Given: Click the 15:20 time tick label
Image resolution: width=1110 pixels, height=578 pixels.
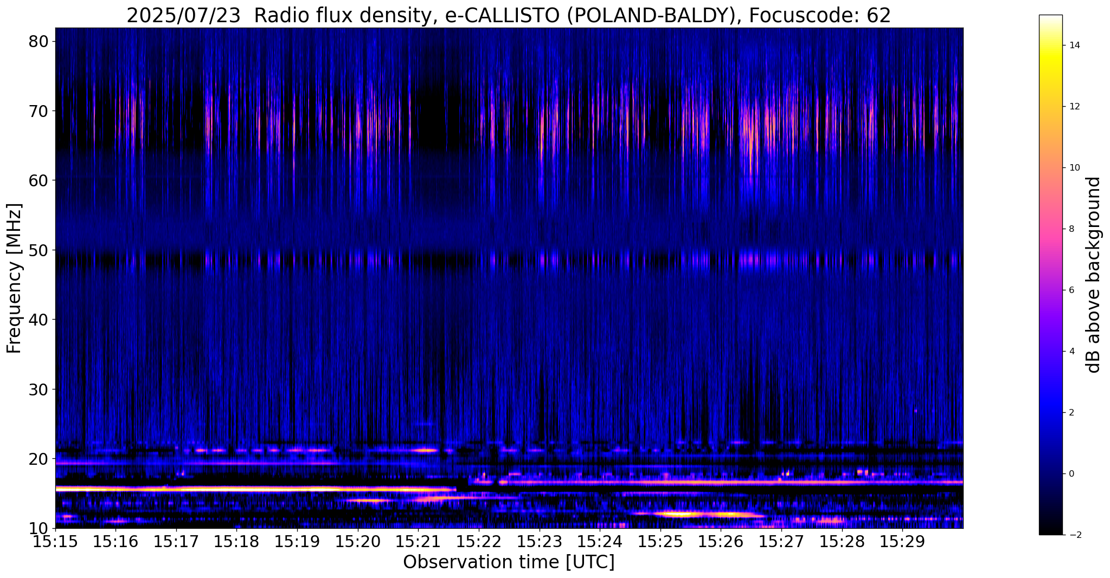Looking at the screenshot, I should [x=358, y=542].
